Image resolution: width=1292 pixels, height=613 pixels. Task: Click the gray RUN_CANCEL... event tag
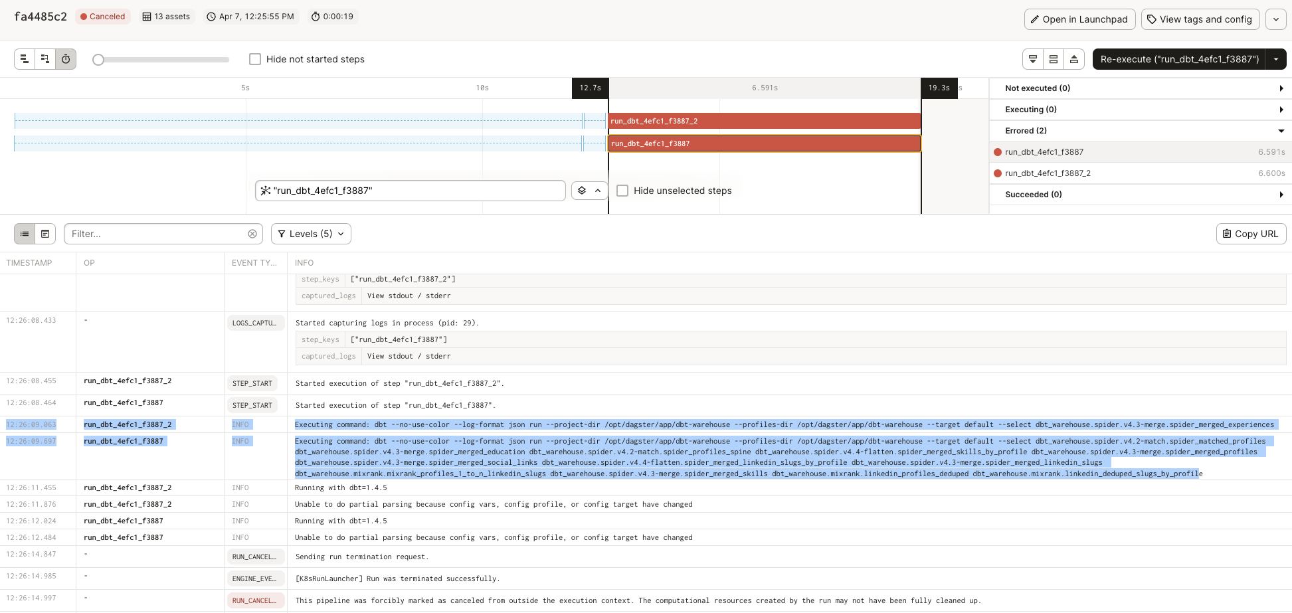click(x=254, y=557)
